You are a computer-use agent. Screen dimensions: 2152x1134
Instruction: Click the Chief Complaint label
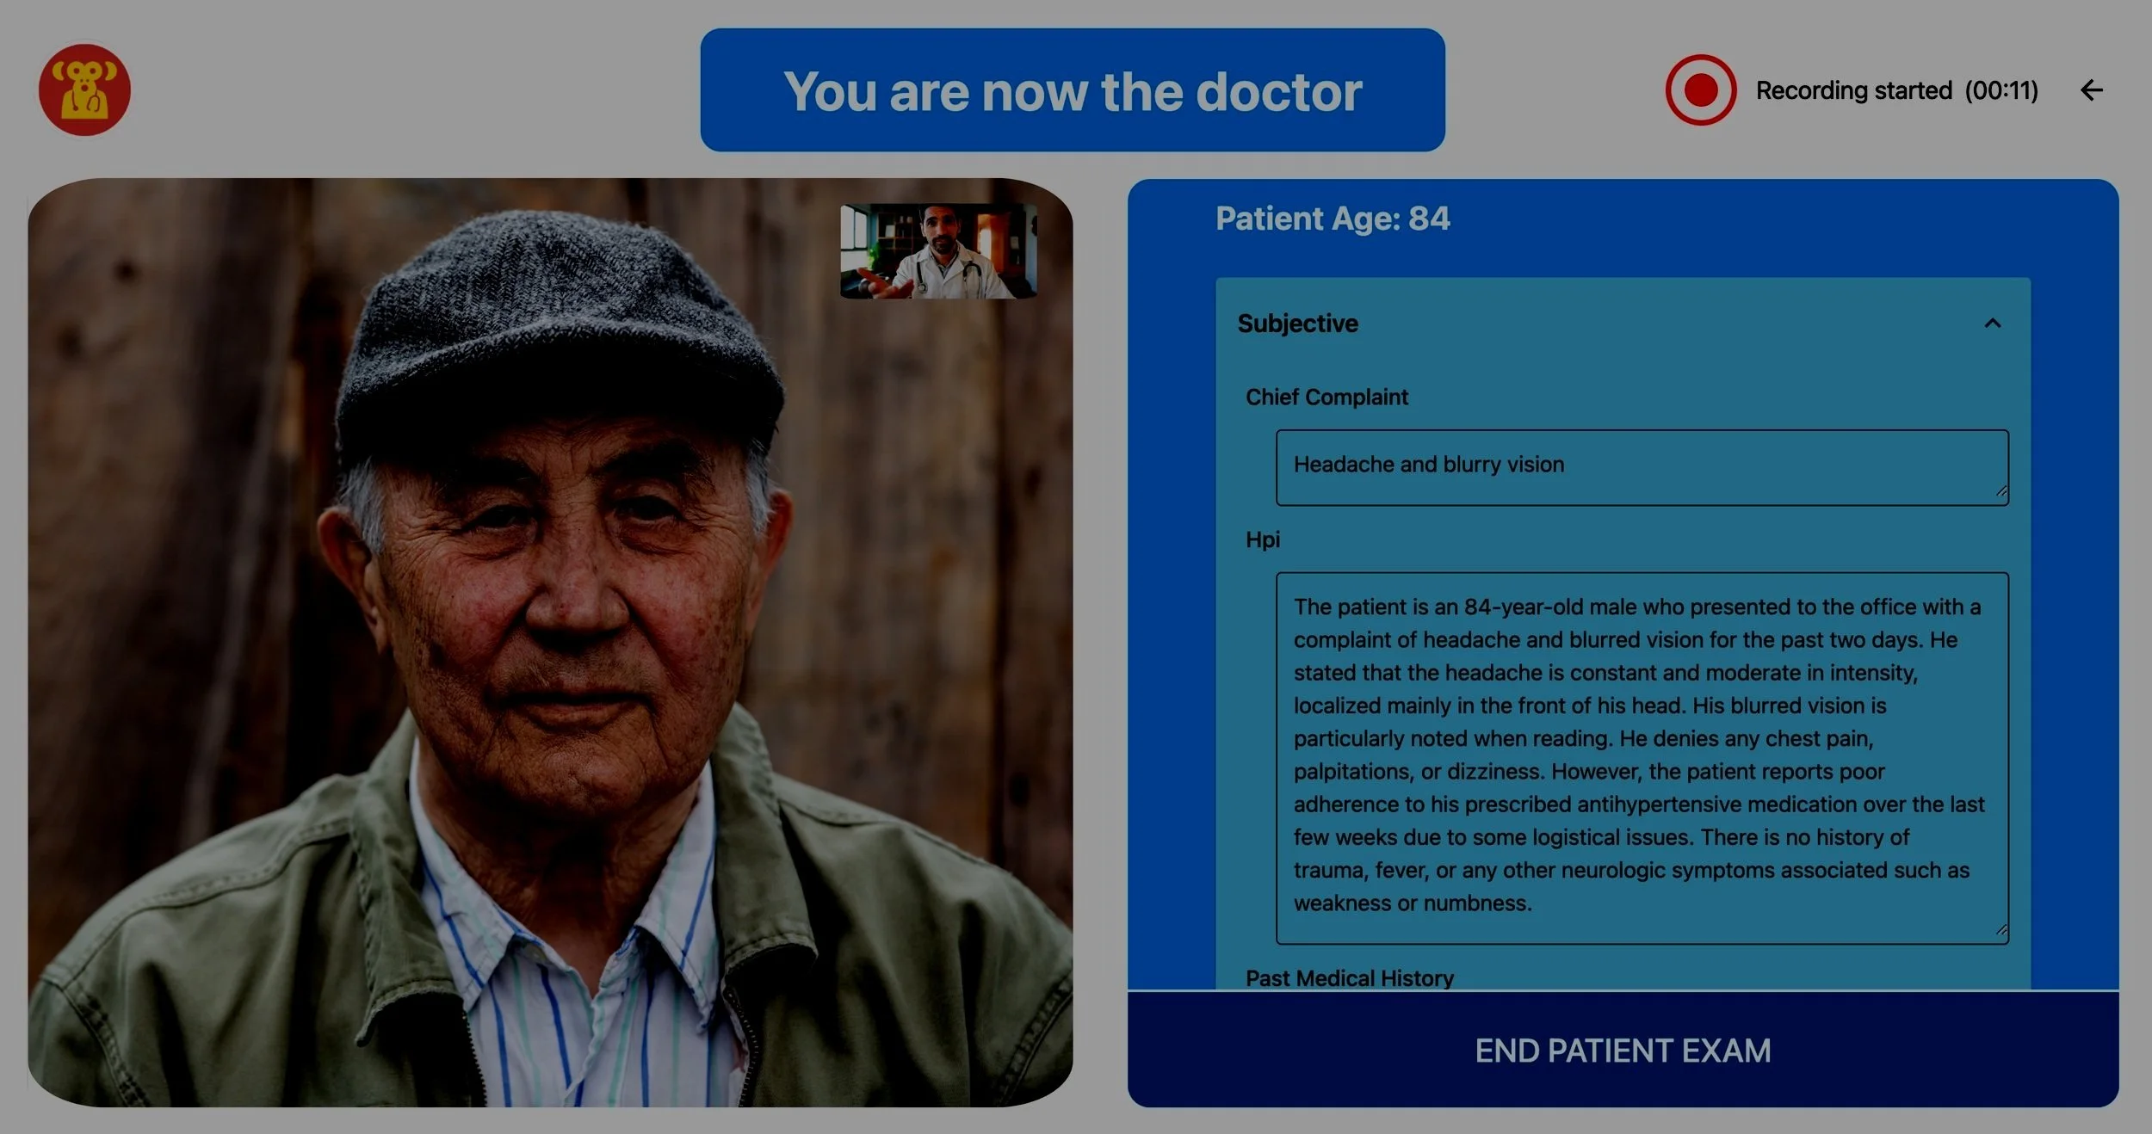(1326, 397)
